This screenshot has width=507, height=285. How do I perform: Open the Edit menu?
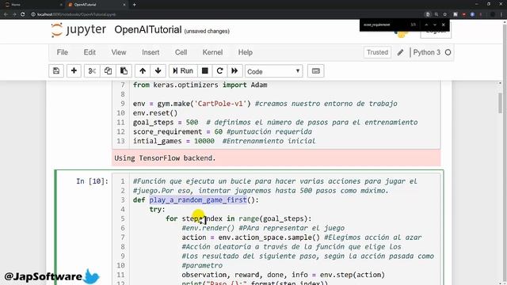90,52
